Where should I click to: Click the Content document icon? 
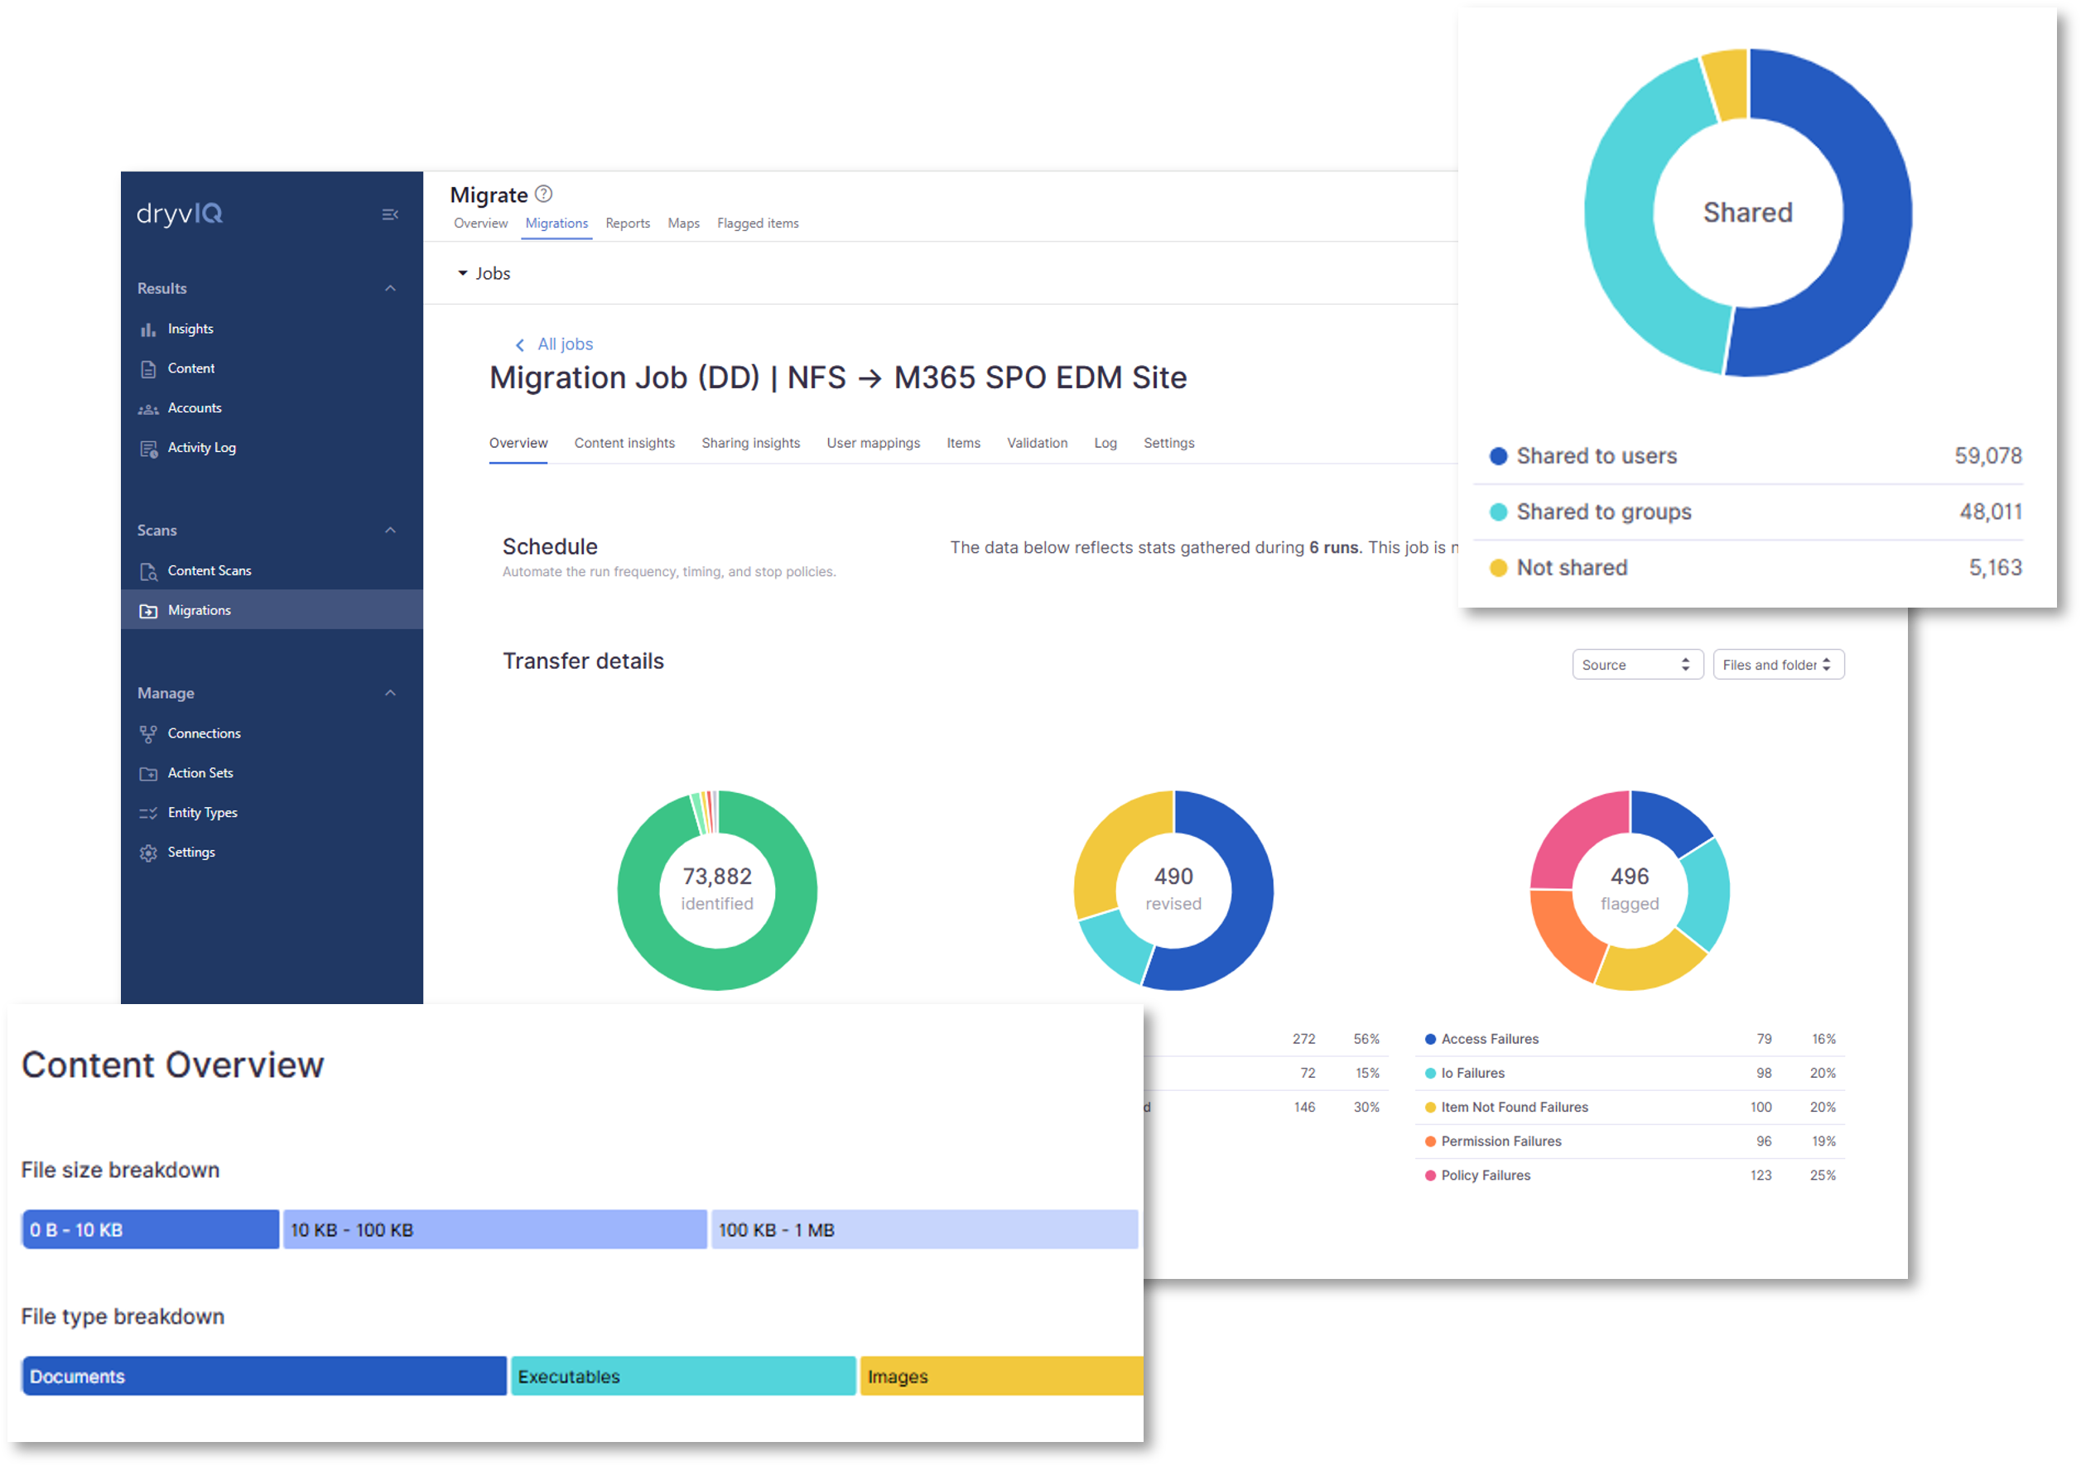pos(147,368)
